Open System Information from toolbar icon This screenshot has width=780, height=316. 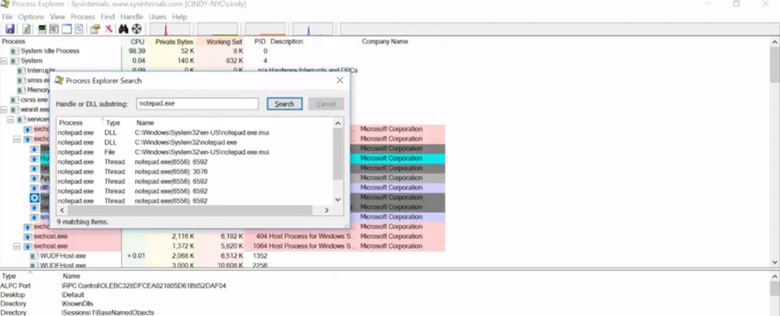(42, 29)
